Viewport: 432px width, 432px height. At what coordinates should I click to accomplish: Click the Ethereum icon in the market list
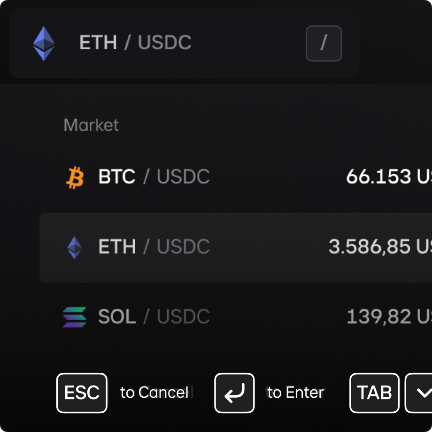[x=74, y=247]
